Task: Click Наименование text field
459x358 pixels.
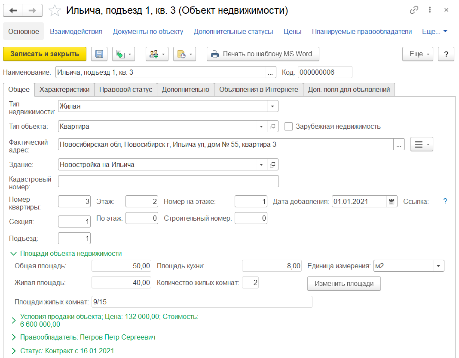Action: tap(160, 72)
